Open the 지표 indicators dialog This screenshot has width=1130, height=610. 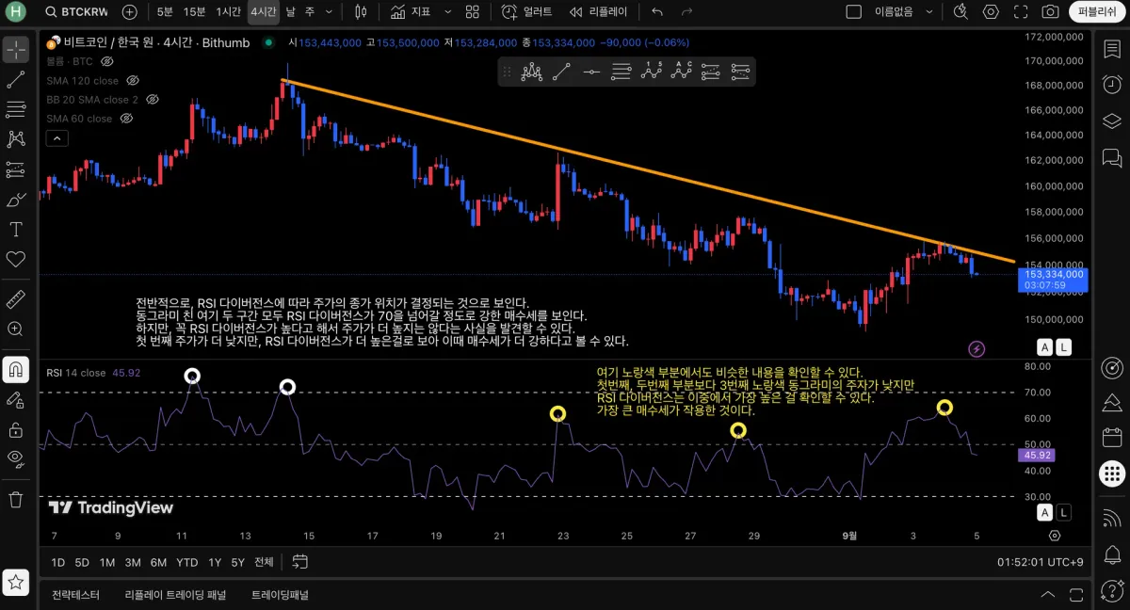(x=411, y=12)
